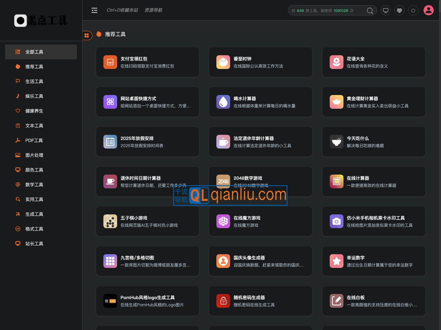Click the camera icon on 仿小米手机相机莱卡水印工具
This screenshot has width=441, height=330.
click(x=337, y=221)
